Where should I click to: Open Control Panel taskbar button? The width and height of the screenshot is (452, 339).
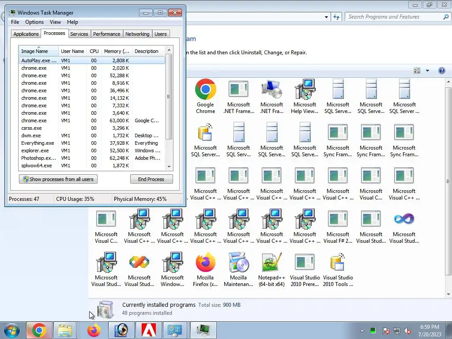[x=175, y=330]
